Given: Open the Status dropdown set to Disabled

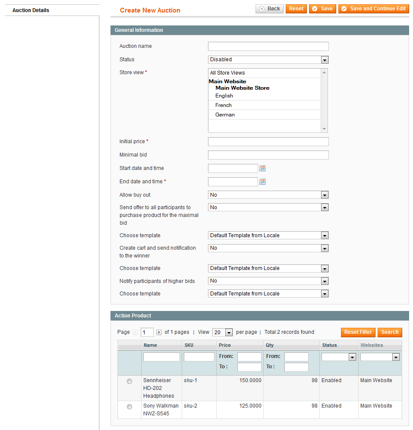Looking at the screenshot, I should coord(268,60).
